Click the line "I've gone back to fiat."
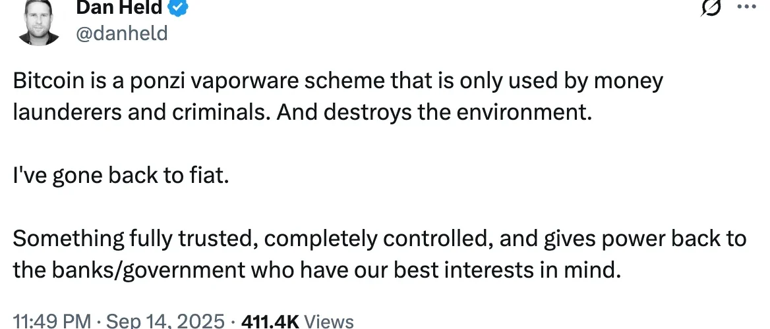The height and width of the screenshot is (329, 770). (x=121, y=176)
